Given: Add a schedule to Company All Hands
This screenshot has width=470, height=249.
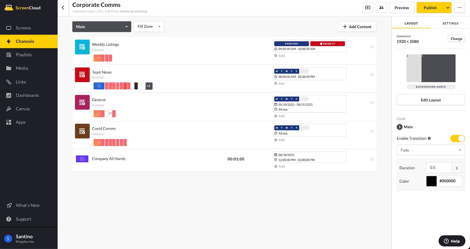Looking at the screenshot, I should 279,166.
